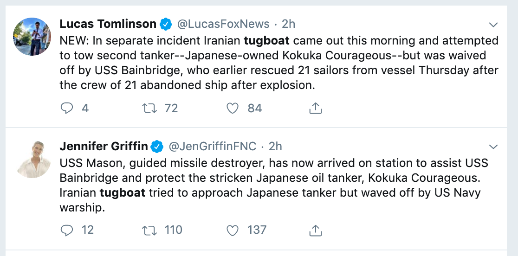Screen dimensions: 518x256
Task: Like Jennifer Griffin's tweet
Action: pyautogui.click(x=232, y=230)
